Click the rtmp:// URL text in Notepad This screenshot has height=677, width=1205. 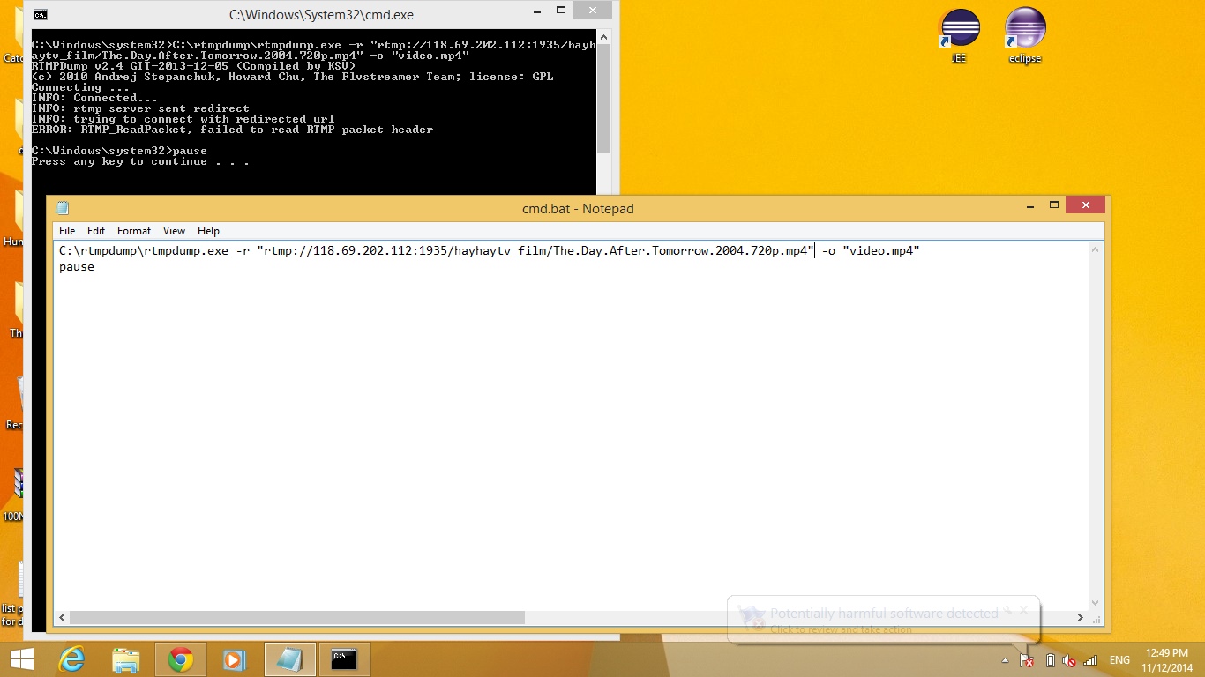pyautogui.click(x=535, y=251)
